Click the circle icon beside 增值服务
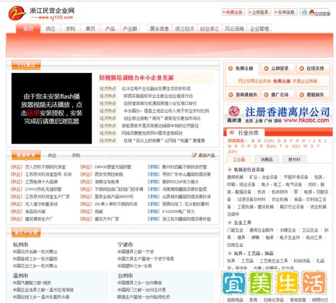The height and width of the screenshot is (303, 336). (x=301, y=95)
